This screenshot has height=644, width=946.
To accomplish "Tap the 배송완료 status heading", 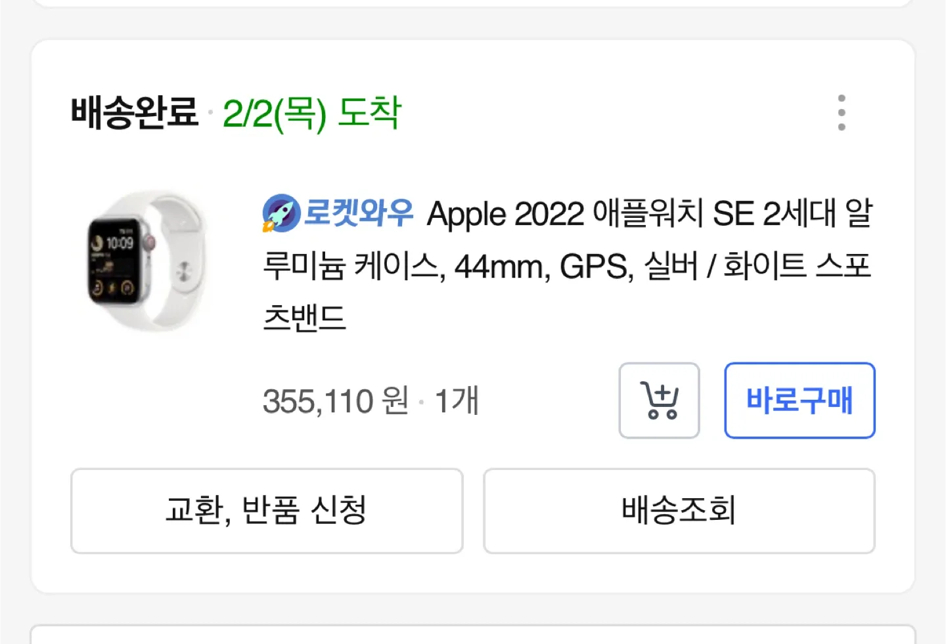I will point(135,112).
